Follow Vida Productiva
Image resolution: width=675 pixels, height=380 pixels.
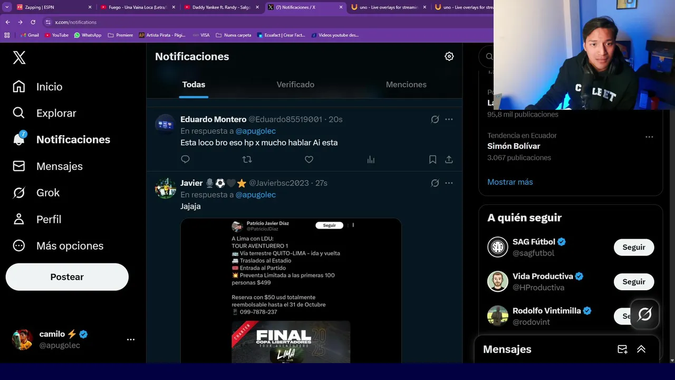click(x=634, y=282)
